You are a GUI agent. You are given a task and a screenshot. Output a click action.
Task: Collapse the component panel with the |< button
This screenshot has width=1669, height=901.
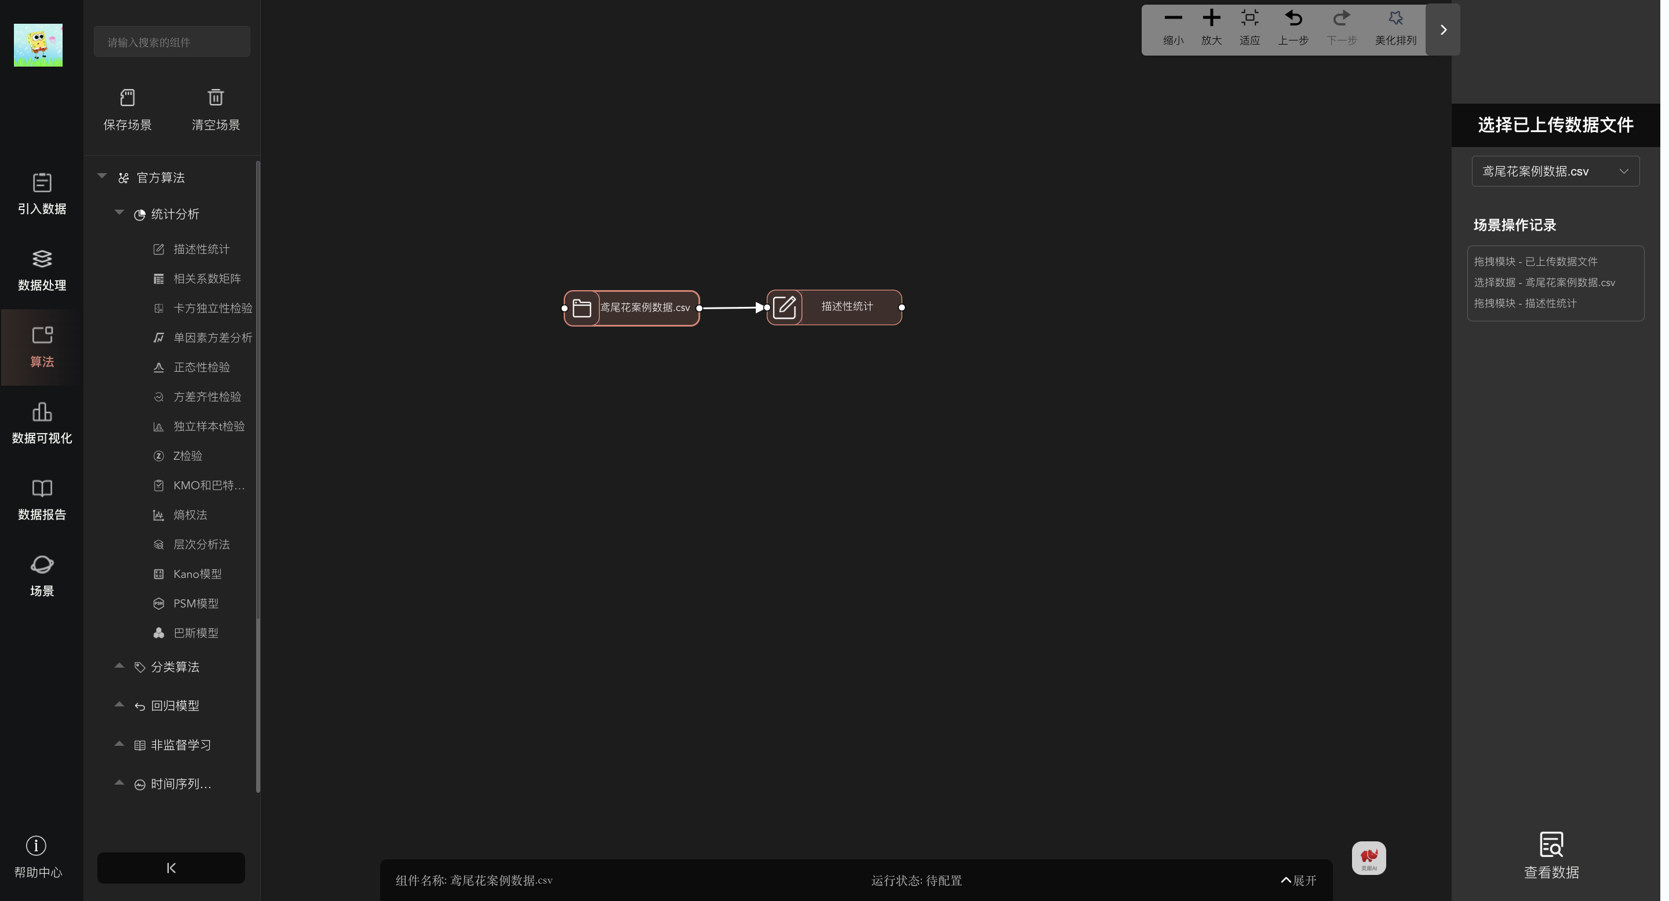coord(172,868)
